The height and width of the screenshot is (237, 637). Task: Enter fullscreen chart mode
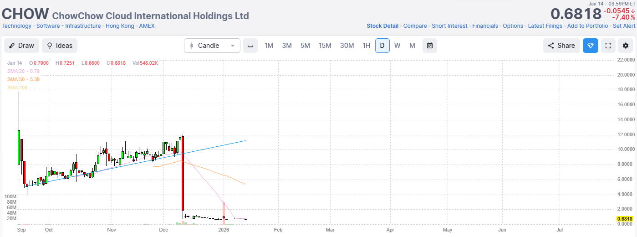[608, 46]
